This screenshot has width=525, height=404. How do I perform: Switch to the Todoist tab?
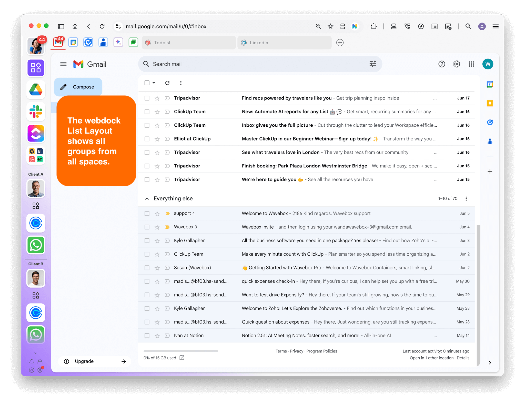[189, 43]
